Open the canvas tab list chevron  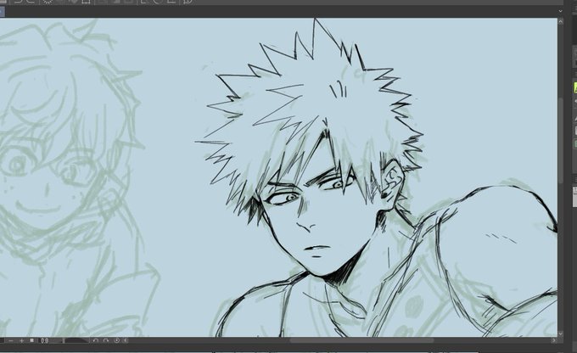pos(560,11)
